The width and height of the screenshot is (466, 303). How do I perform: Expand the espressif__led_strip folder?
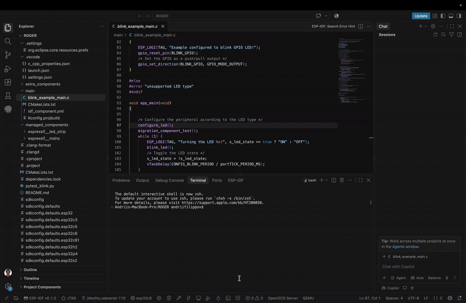click(47, 132)
